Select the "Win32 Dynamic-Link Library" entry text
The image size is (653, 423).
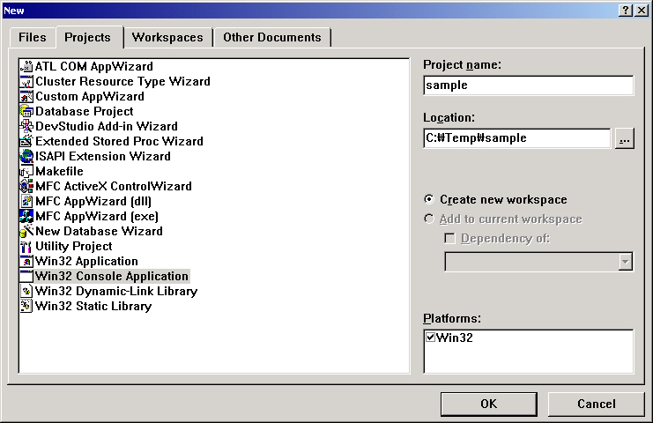click(116, 291)
